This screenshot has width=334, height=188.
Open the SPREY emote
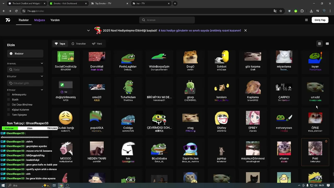click(253, 122)
